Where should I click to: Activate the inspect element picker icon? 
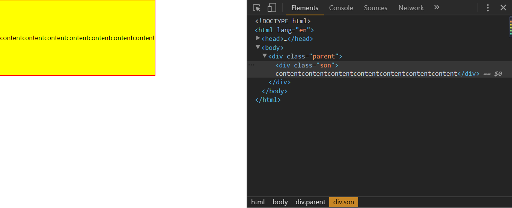click(x=257, y=8)
